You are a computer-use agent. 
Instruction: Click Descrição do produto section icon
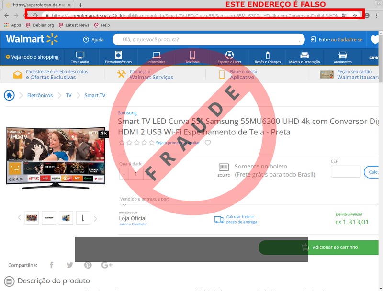pos(9,281)
